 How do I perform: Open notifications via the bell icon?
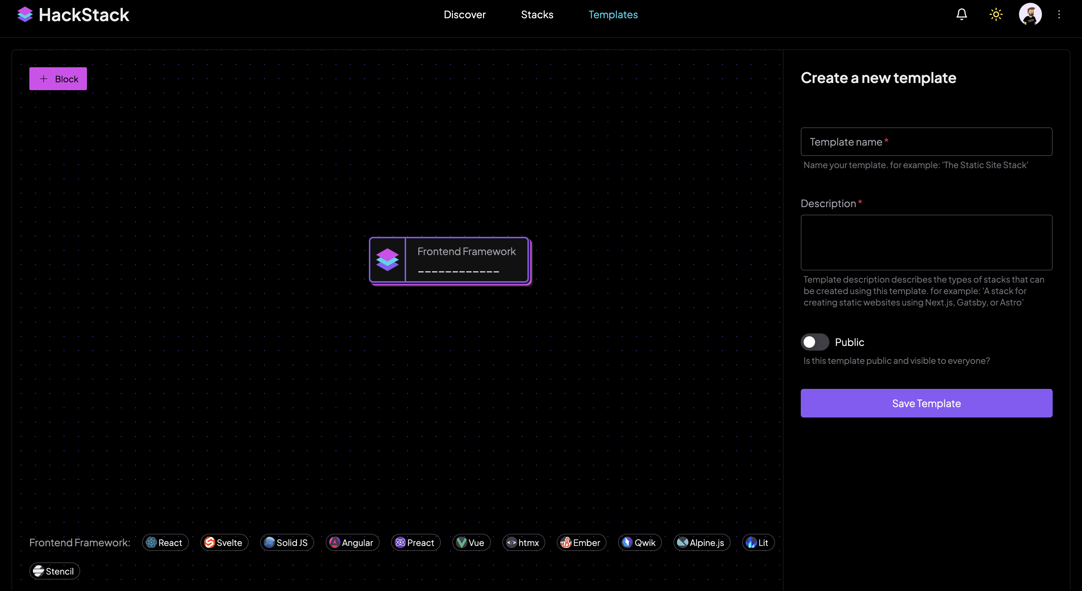(x=961, y=14)
